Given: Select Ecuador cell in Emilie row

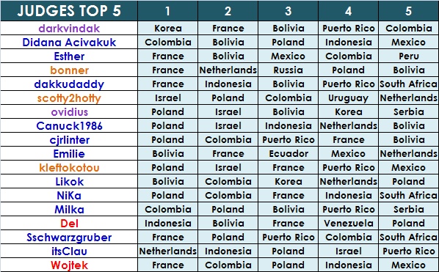Looking at the screenshot, I should [288, 154].
